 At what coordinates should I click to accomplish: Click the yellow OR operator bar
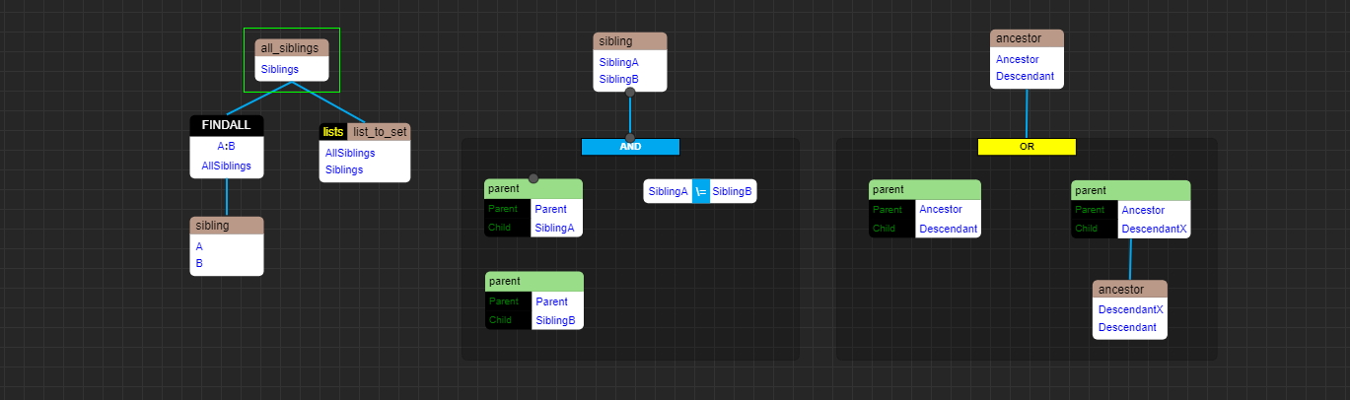click(x=1027, y=147)
